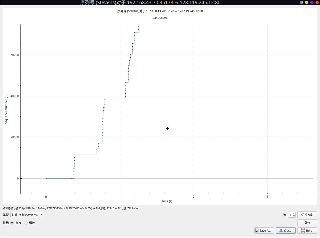Click the x-axis tick label 3
Image resolution: width=320 pixels, height=238 pixels.
(267, 197)
